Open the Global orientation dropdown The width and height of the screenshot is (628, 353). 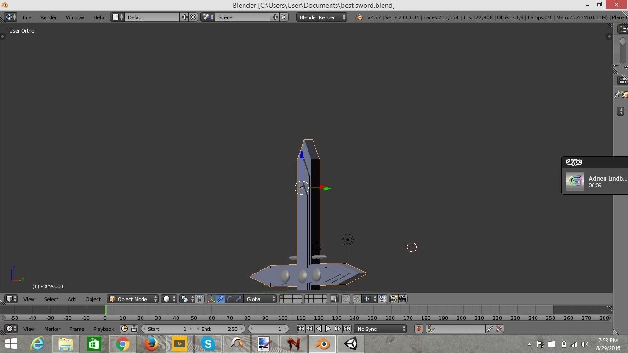coord(261,299)
